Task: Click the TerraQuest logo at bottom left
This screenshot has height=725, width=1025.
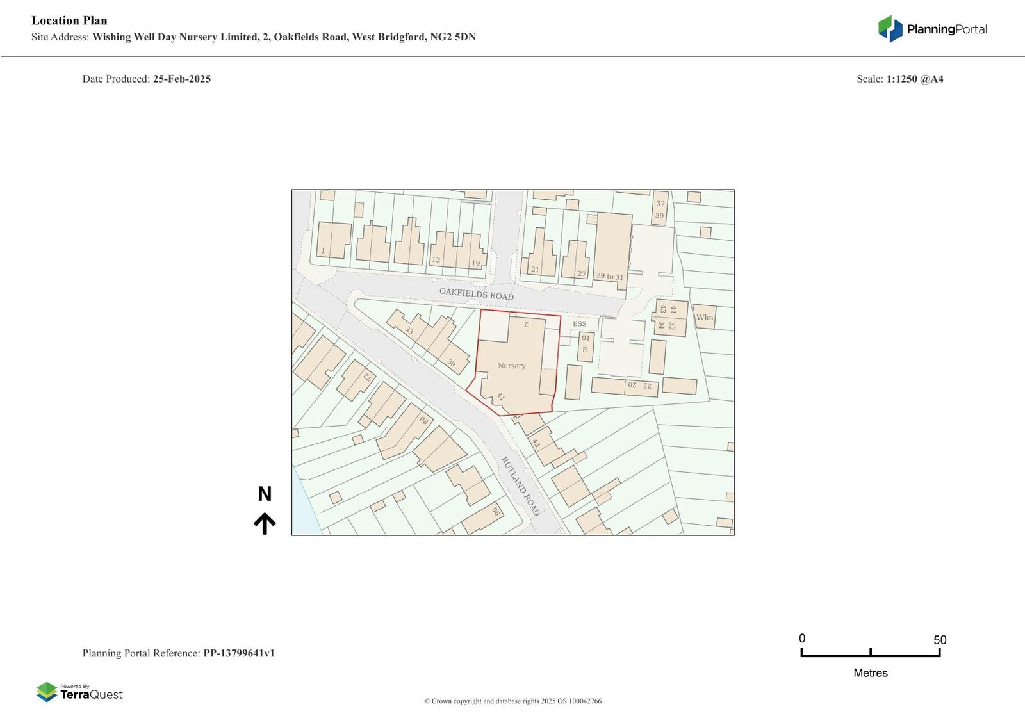Action: (x=79, y=692)
